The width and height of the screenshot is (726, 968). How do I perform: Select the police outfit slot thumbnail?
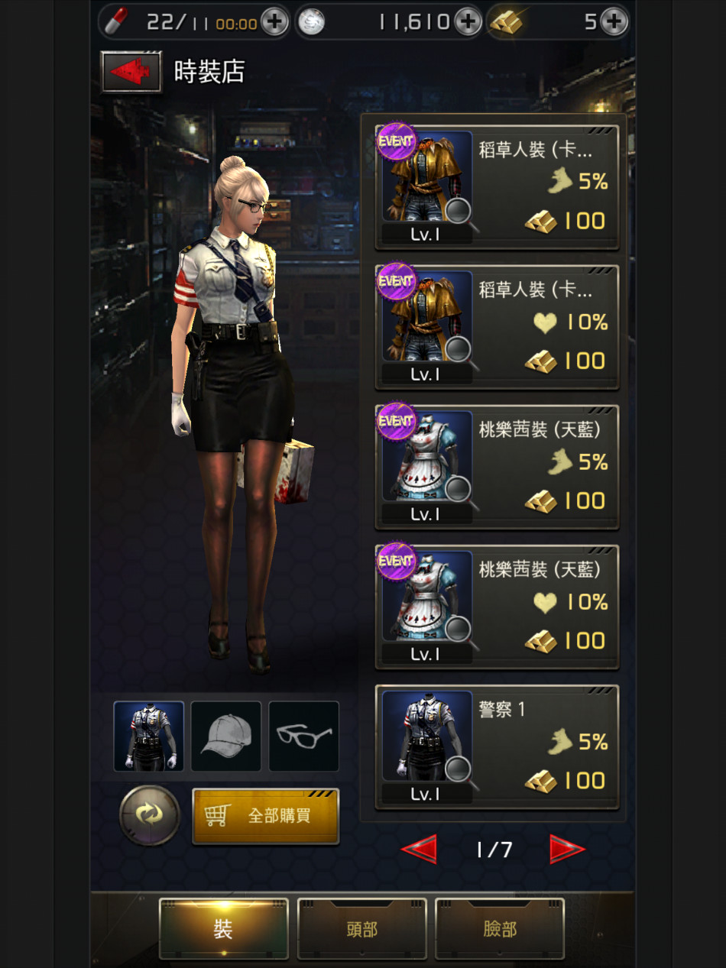(149, 736)
